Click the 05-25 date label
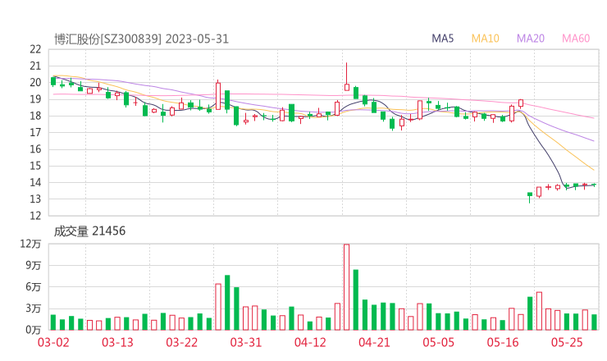 click(x=567, y=342)
